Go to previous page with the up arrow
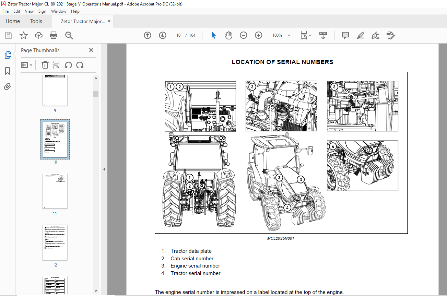This screenshot has width=447, height=296. [x=148, y=35]
